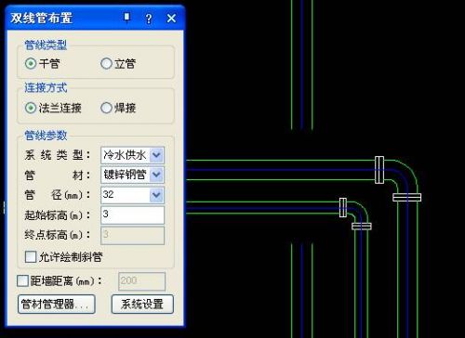Screen dimensions: 465x338
Task: Open the 管材管理器 button
Action: pyautogui.click(x=57, y=305)
